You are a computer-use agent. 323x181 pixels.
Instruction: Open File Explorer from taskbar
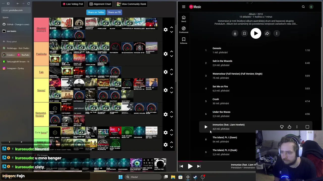173,177
